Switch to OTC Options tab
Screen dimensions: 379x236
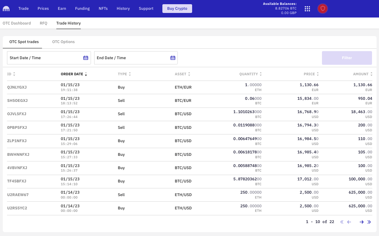(x=63, y=42)
